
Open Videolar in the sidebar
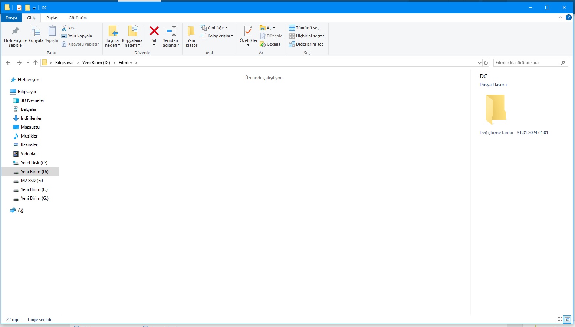(29, 154)
